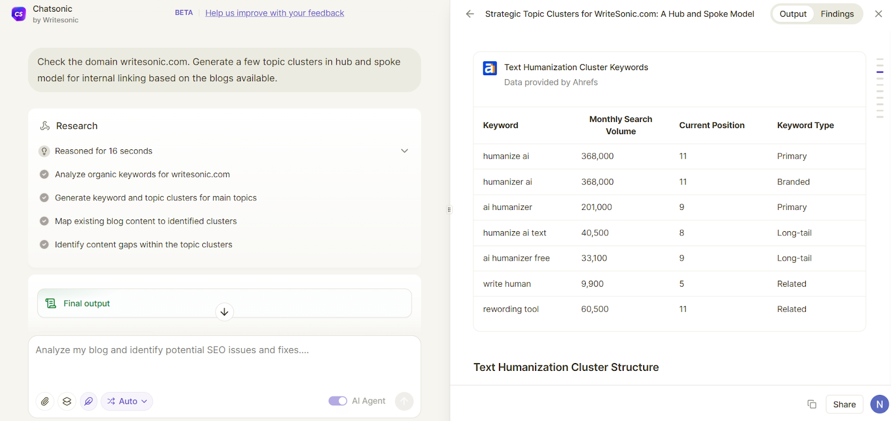The image size is (891, 421).
Task: Click the Monthly Search Volume header
Action: click(620, 125)
